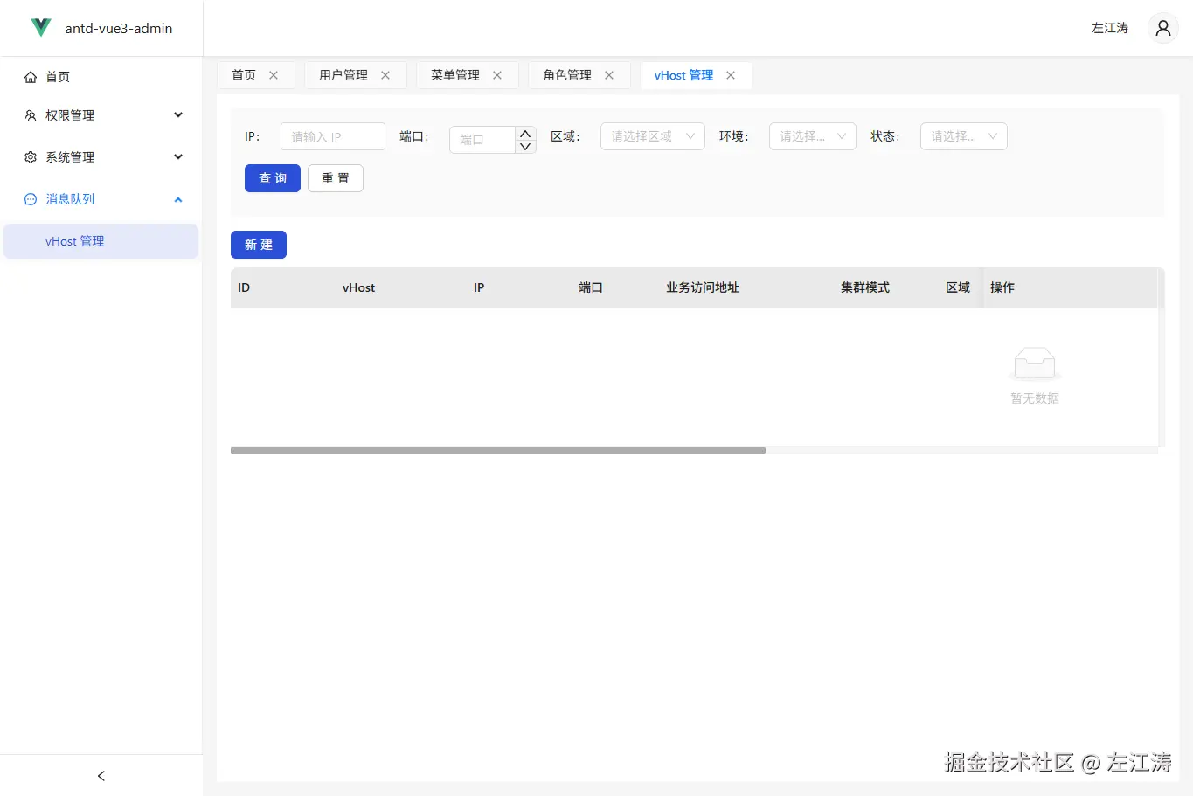The width and height of the screenshot is (1193, 796).
Task: Open the 区域 region dropdown
Action: click(652, 136)
